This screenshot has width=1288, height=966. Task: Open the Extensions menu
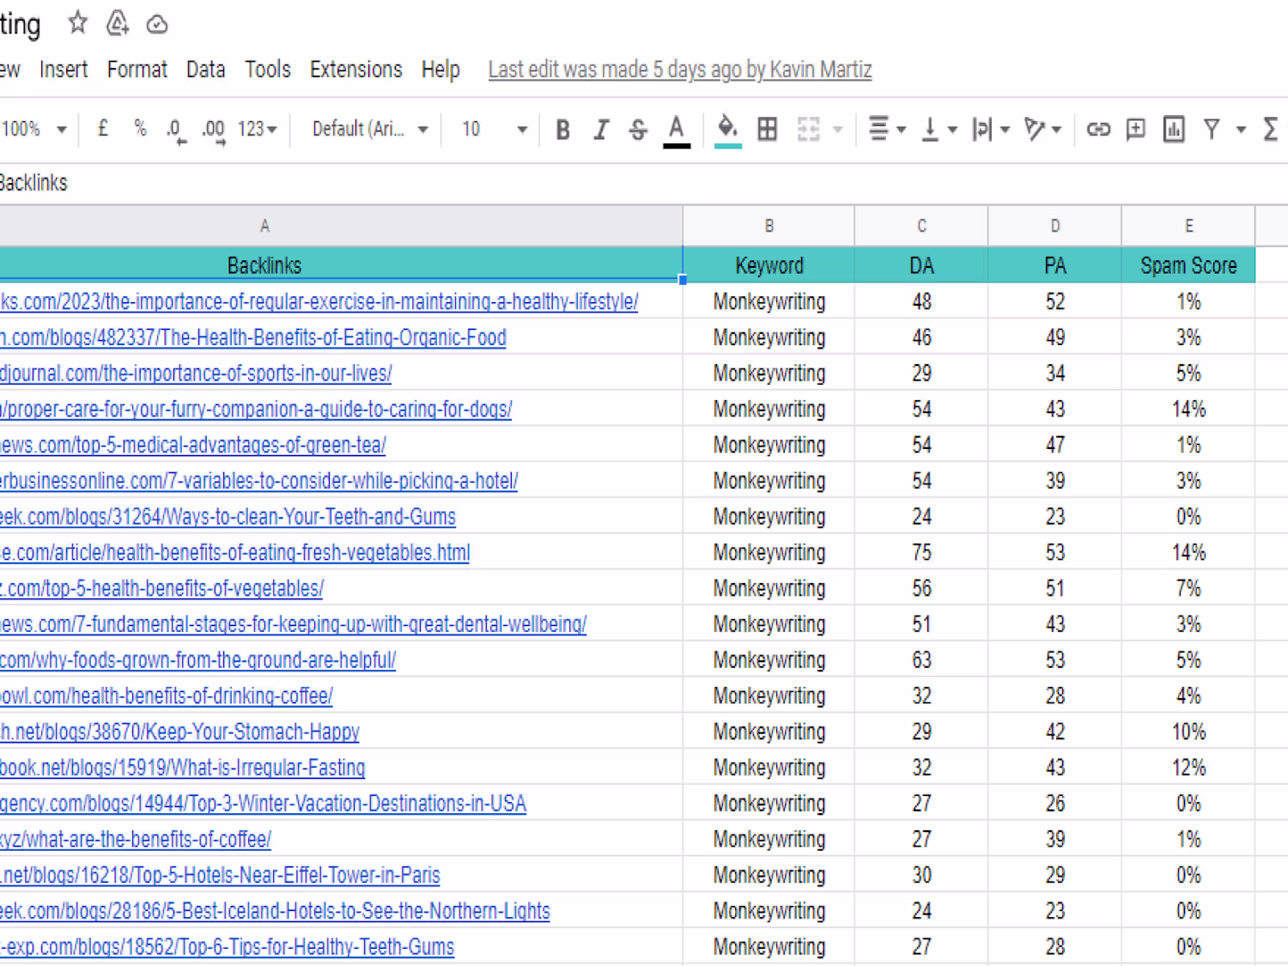[356, 70]
